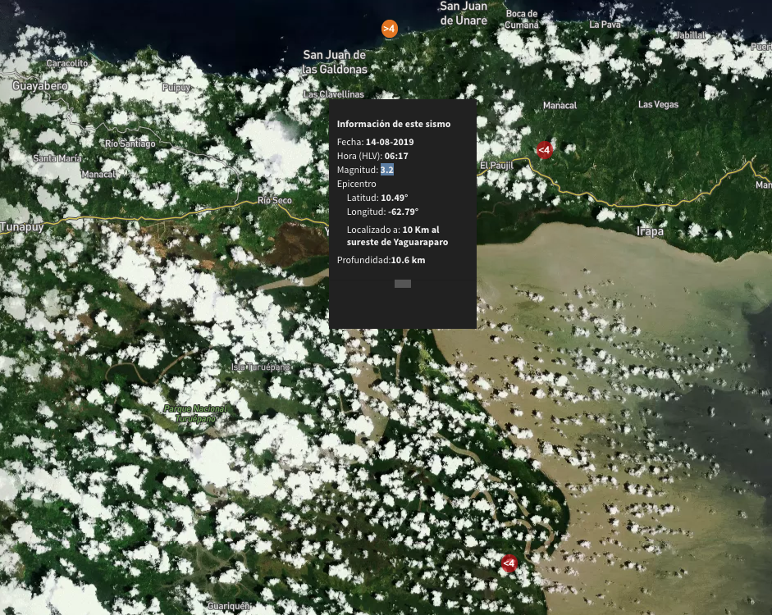Click the Epicentro label in the popup

356,184
